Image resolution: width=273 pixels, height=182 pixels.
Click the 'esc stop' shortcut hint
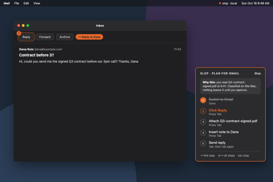click(x=244, y=156)
